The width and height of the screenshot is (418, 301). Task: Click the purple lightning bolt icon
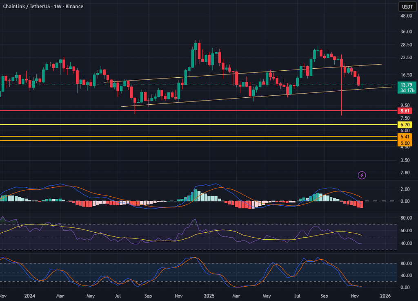(x=362, y=175)
